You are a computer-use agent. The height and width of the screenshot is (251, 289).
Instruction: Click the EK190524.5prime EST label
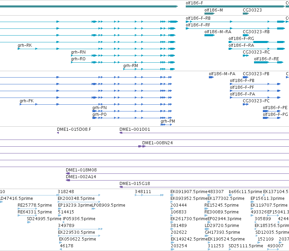(226, 239)
